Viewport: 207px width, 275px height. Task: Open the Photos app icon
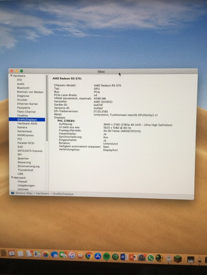46,254
